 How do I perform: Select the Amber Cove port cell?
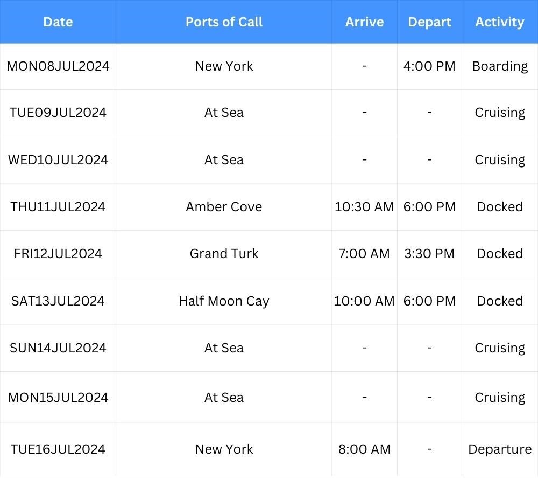[x=224, y=207]
